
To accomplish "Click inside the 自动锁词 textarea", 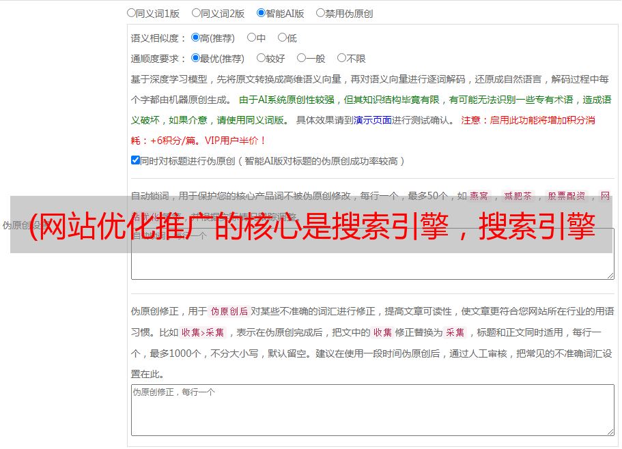I will click(x=373, y=254).
